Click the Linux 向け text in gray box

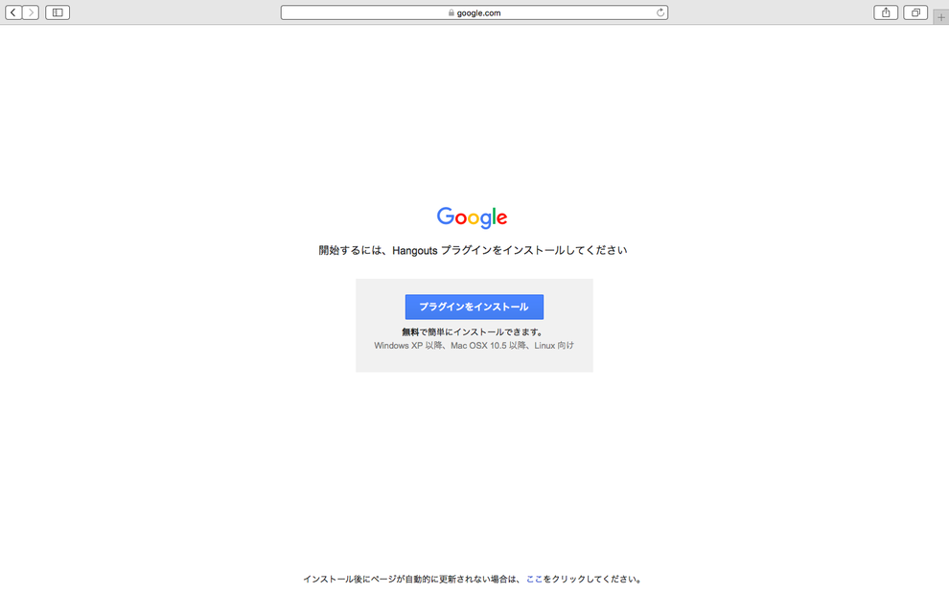tap(554, 346)
